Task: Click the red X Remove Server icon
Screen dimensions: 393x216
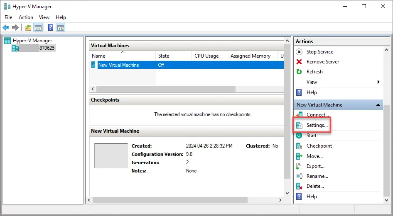Action: coord(299,62)
